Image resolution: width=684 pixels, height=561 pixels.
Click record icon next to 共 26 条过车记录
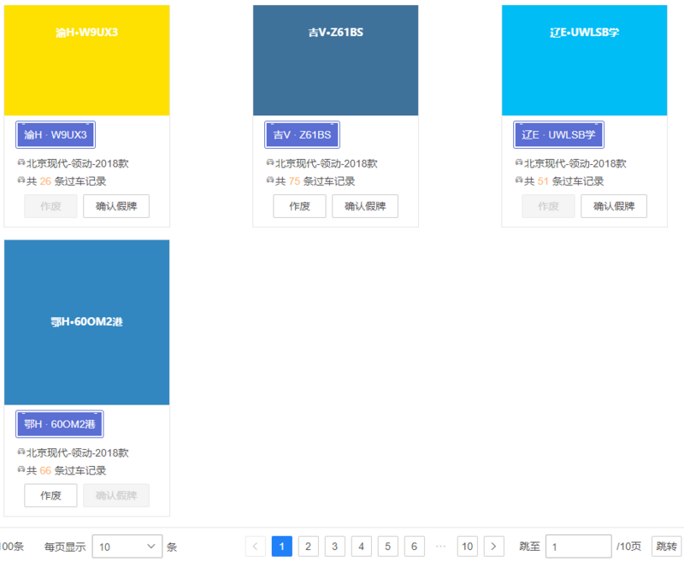pyautogui.click(x=21, y=180)
